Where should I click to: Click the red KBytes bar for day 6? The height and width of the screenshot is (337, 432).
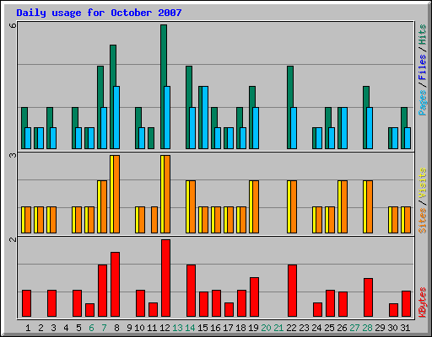tap(89, 310)
